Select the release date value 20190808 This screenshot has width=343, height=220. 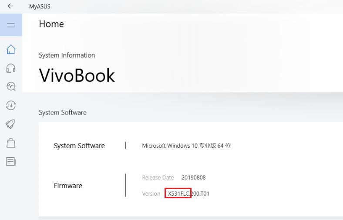[193, 177]
